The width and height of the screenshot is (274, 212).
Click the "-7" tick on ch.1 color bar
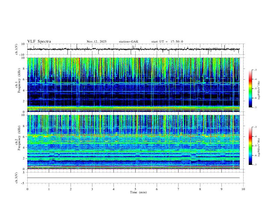click(x=255, y=108)
